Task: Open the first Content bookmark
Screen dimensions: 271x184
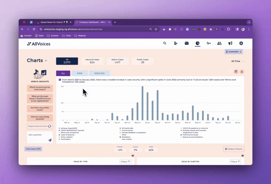Action: click(x=26, y=36)
